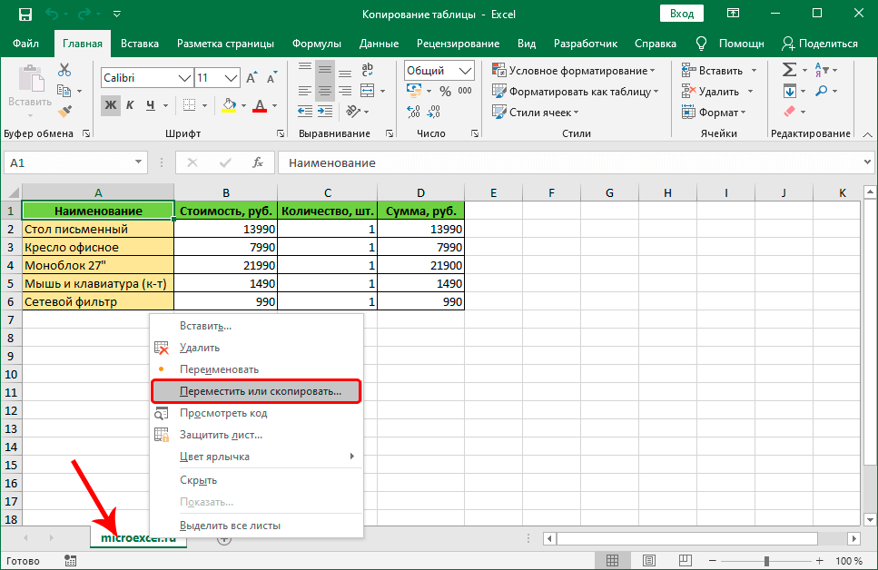The height and width of the screenshot is (570, 878).
Task: Click the AutoSum sigma icon
Action: pos(789,71)
